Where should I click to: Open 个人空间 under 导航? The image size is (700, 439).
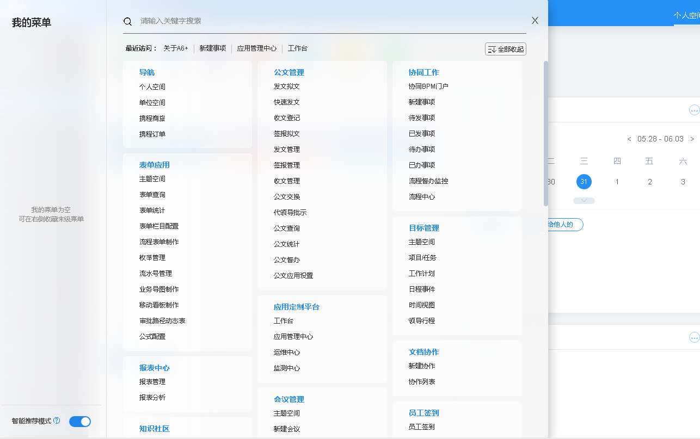(x=152, y=87)
